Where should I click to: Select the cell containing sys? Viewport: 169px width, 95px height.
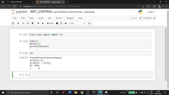click(x=90, y=53)
